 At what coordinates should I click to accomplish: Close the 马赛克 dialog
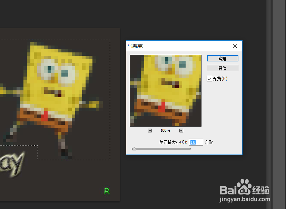(x=235, y=46)
